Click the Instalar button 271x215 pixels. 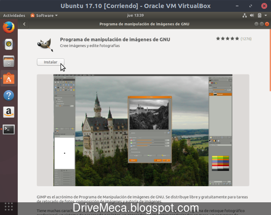[x=50, y=62]
